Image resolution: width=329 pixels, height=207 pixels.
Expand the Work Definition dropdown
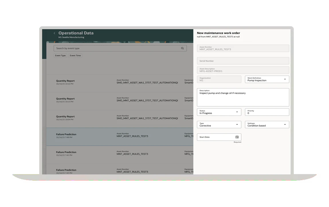pyautogui.click(x=285, y=79)
